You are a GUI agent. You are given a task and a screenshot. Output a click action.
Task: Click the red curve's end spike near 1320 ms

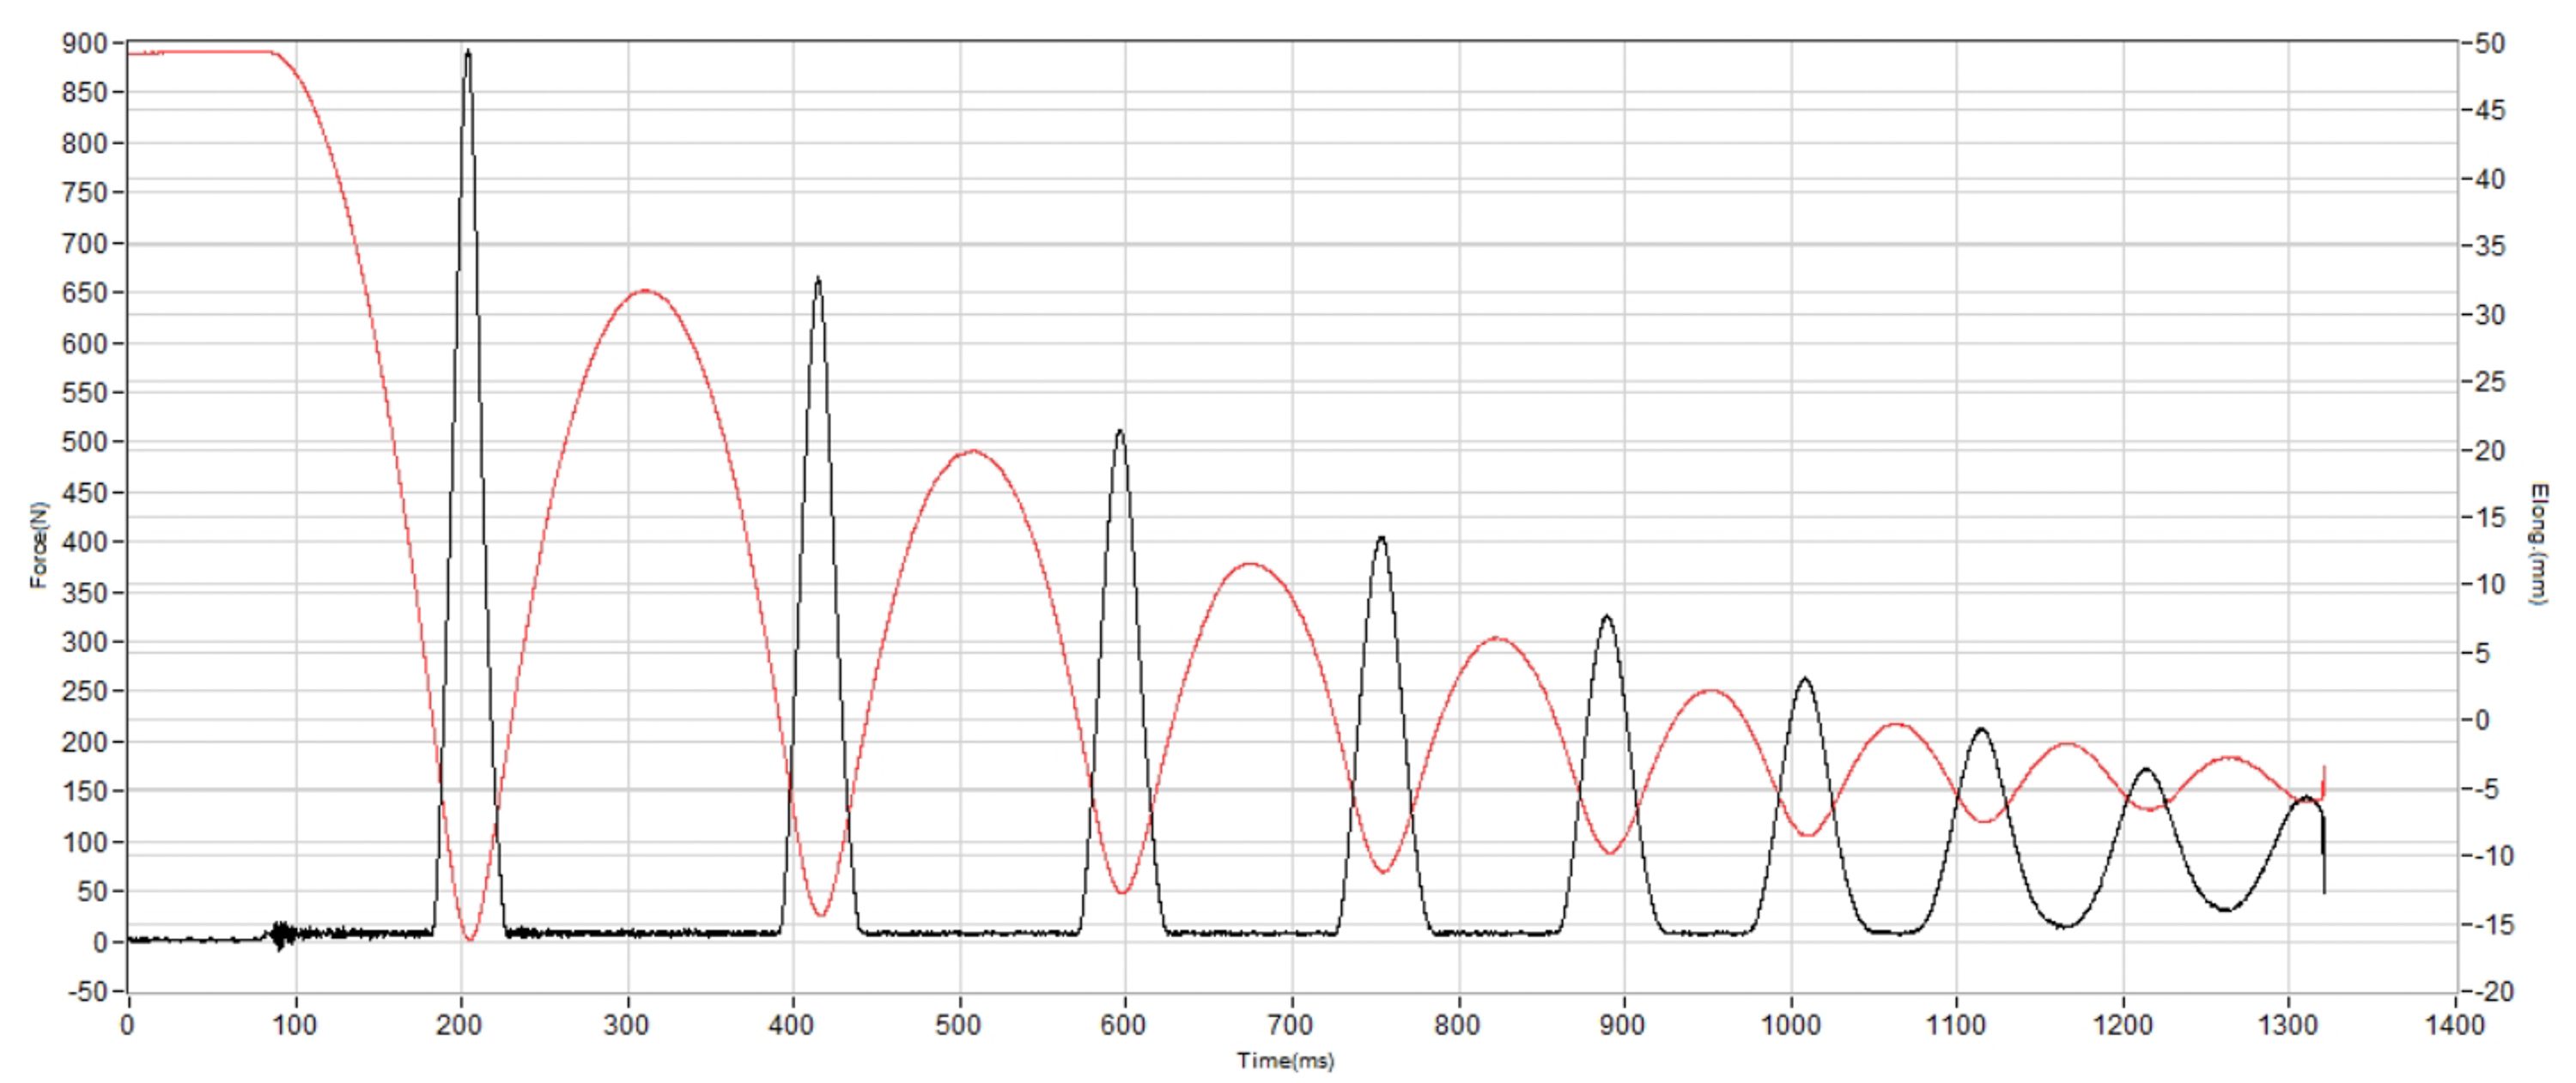click(2323, 780)
